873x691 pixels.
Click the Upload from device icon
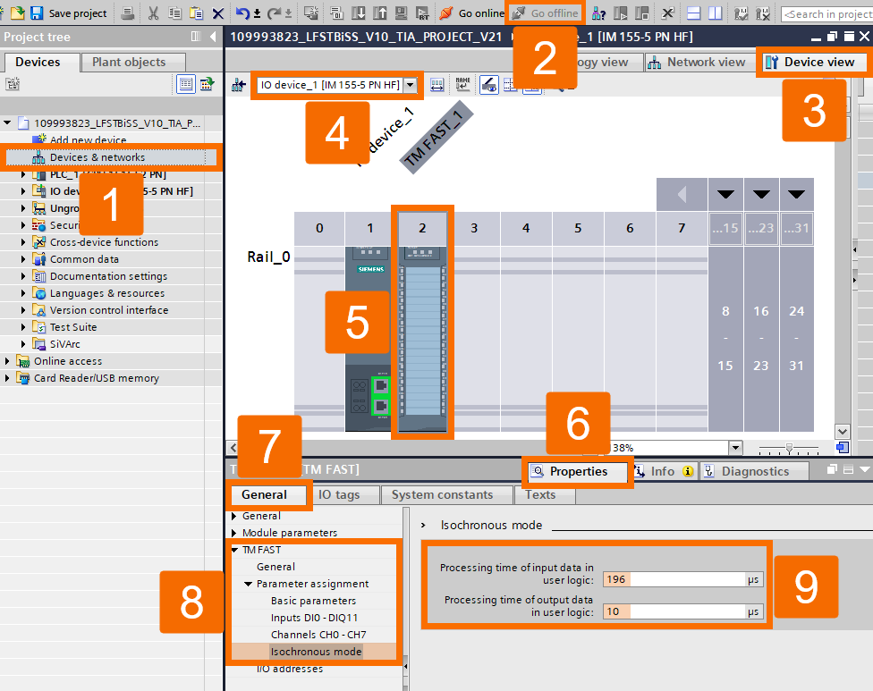[379, 13]
